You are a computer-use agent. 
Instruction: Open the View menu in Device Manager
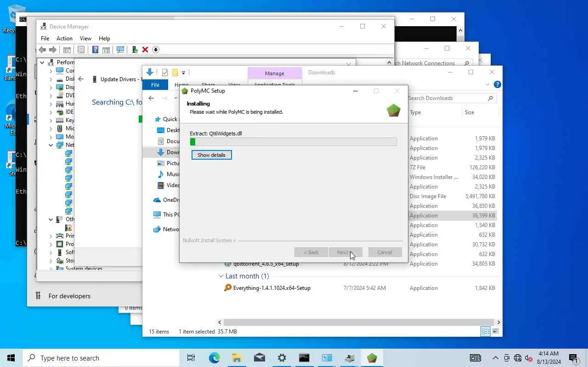coord(85,39)
